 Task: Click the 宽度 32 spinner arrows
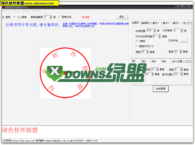tap(147, 52)
